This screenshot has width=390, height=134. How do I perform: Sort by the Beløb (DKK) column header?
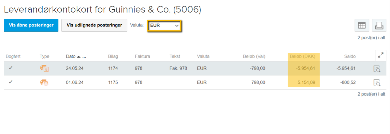[302, 56]
